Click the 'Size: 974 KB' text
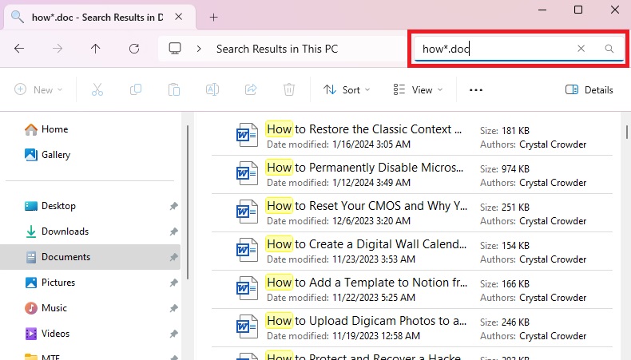The image size is (631, 360). (x=505, y=169)
